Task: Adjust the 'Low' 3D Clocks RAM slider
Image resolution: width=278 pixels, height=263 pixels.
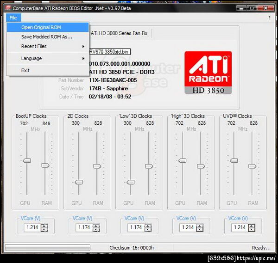Action: click(149, 166)
